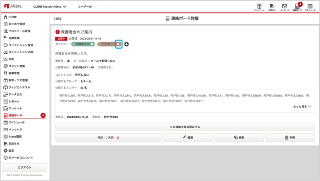The width and height of the screenshot is (320, 181).
Task: Open フィジカルテスト from the sidebar
Action: (x=19, y=87)
